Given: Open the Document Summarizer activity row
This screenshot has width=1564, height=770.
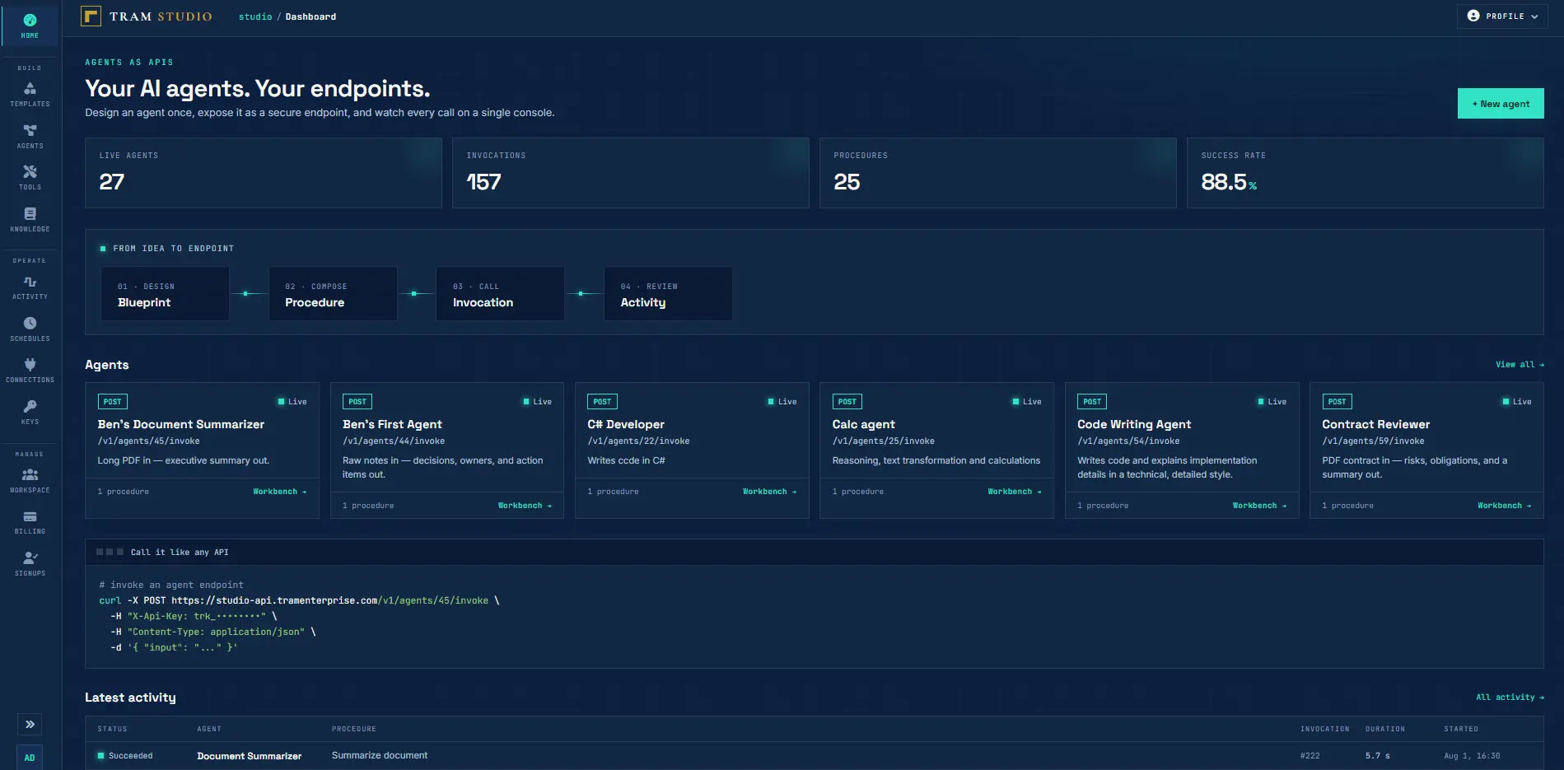Looking at the screenshot, I should (x=814, y=756).
